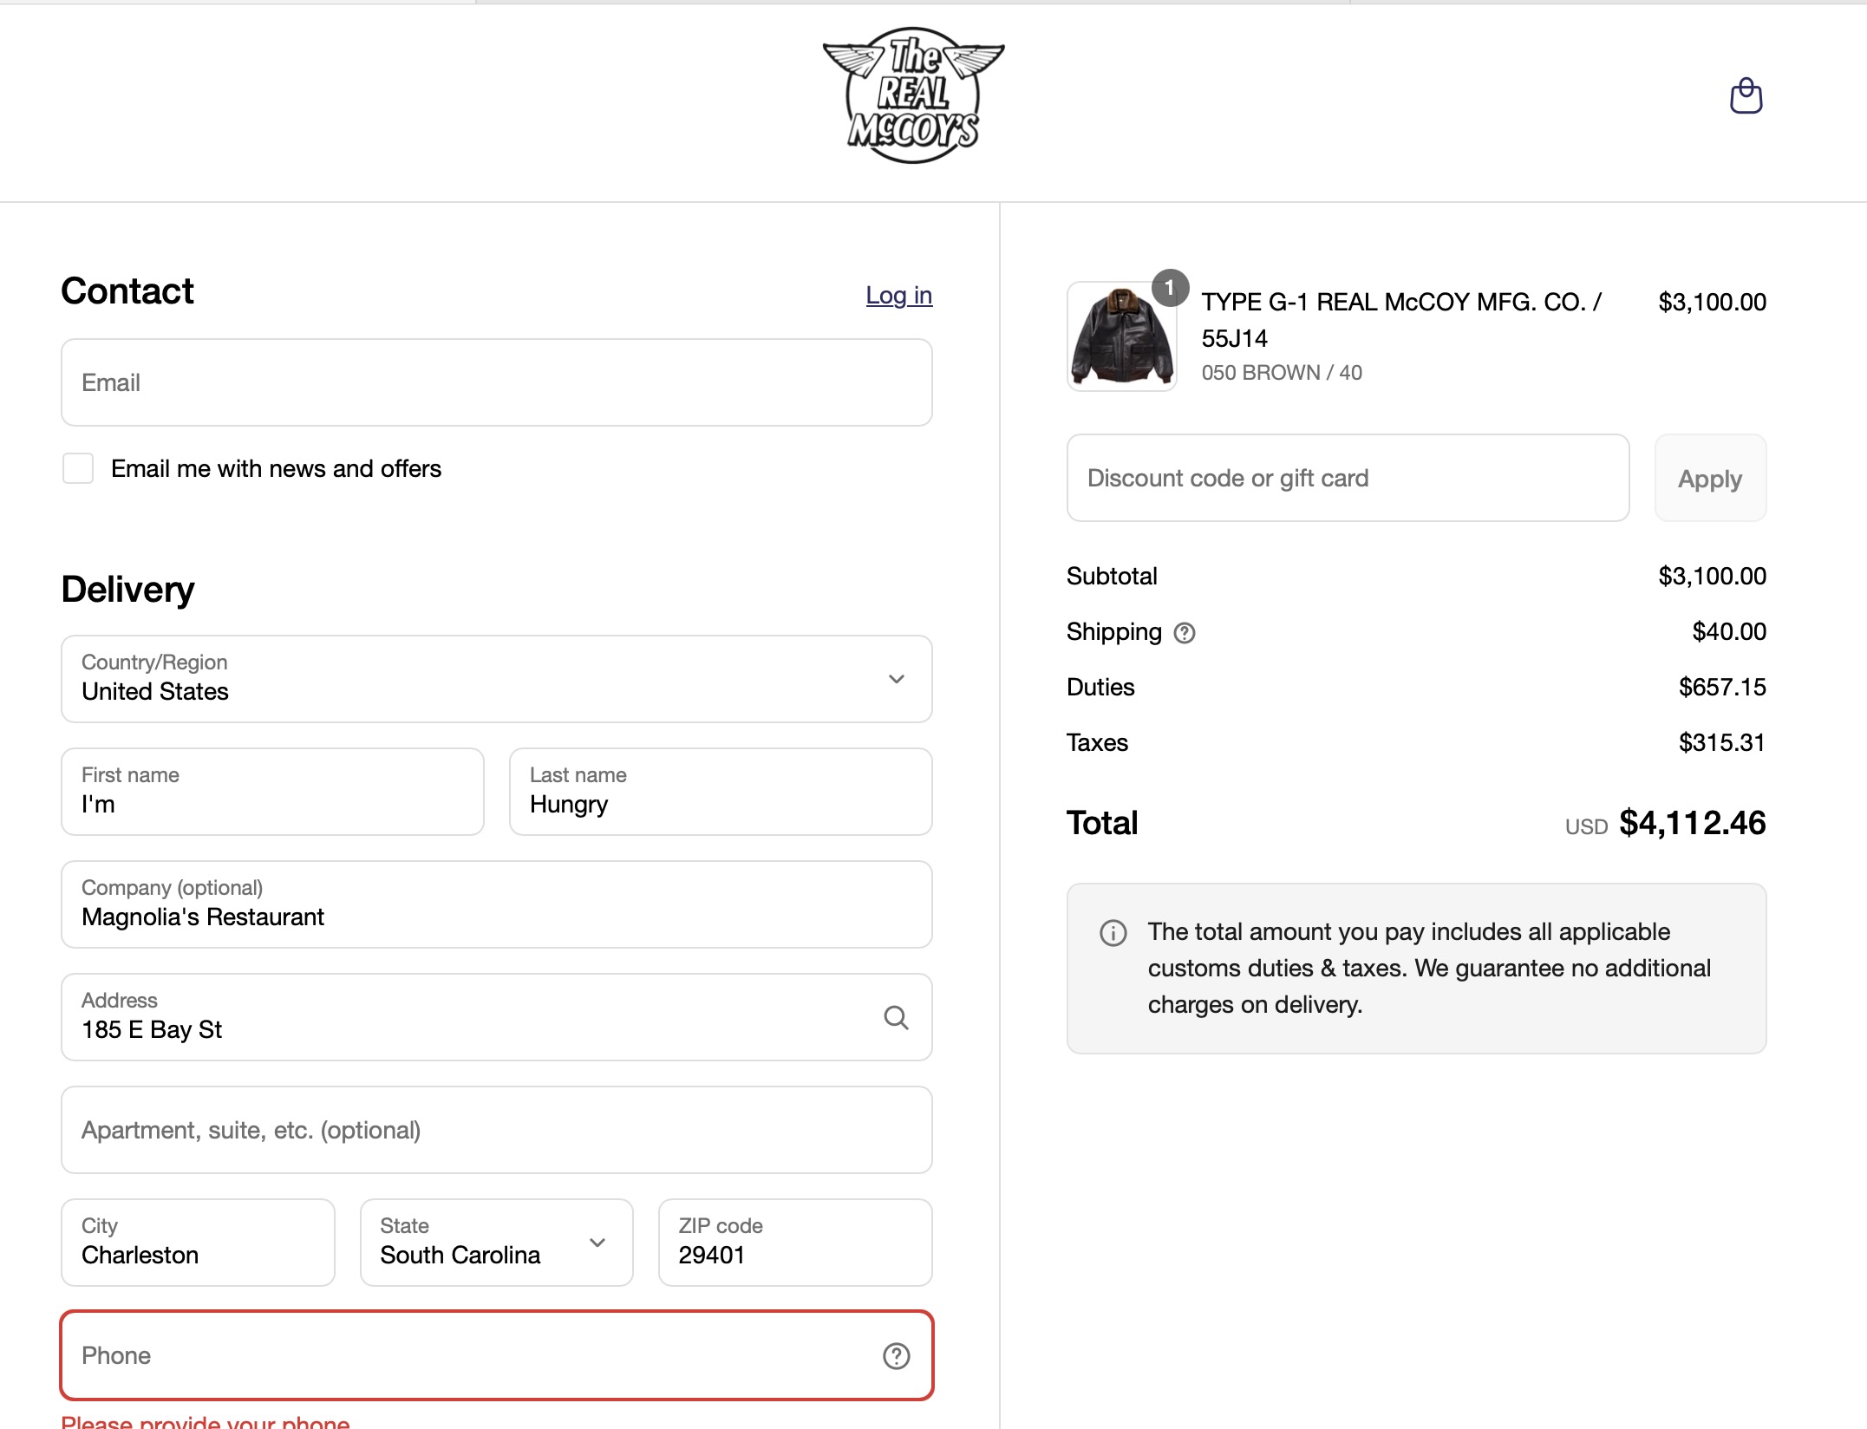The width and height of the screenshot is (1867, 1429).
Task: Click the shipping help question mark icon
Action: (x=1184, y=633)
